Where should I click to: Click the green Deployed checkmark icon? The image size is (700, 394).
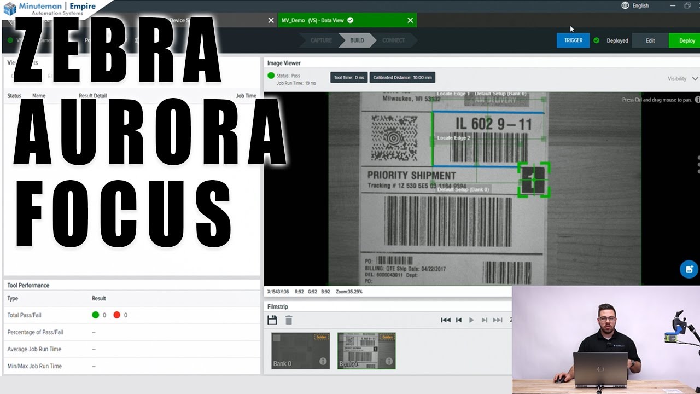tap(597, 40)
